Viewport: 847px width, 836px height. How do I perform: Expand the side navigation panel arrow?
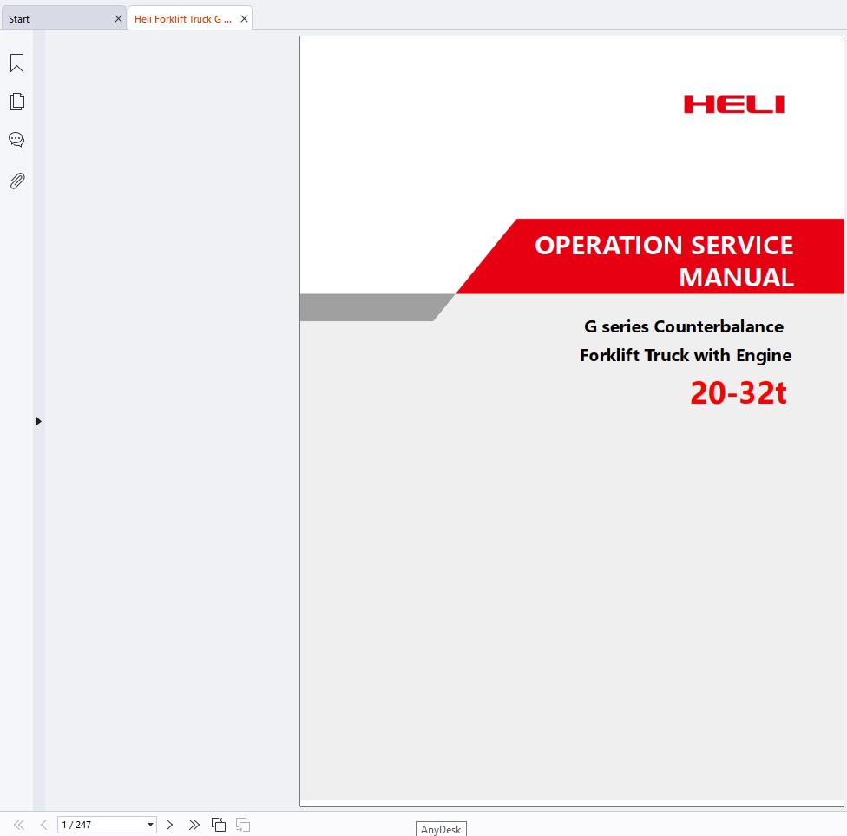click(x=38, y=421)
